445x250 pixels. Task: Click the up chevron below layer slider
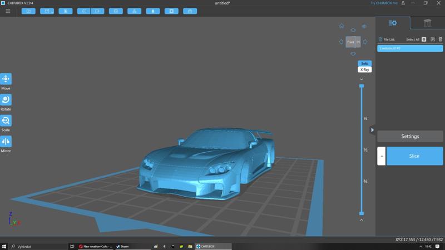(x=362, y=220)
